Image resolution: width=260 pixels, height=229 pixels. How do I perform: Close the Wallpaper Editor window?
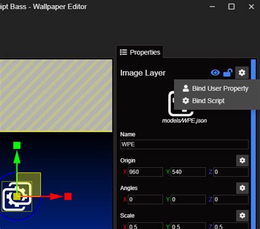click(x=251, y=7)
